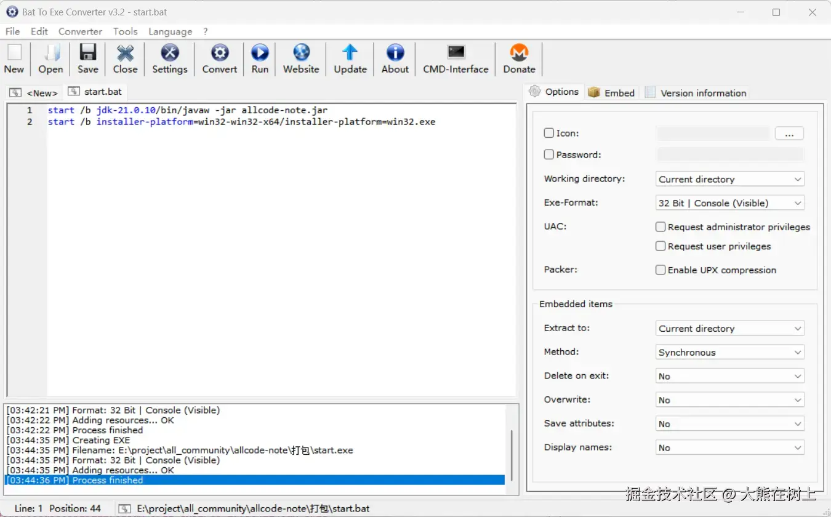Open the Working directory dropdown
The image size is (831, 517).
(x=730, y=179)
